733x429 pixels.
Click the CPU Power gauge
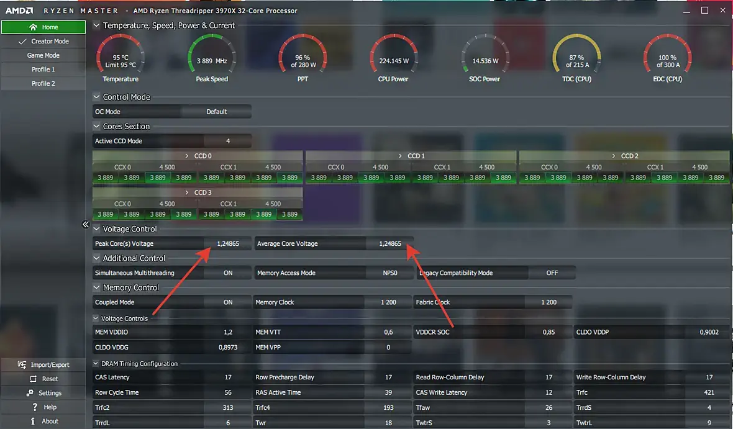click(394, 58)
